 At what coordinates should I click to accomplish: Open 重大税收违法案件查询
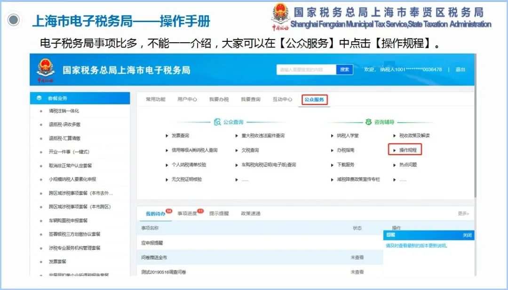pos(263,136)
